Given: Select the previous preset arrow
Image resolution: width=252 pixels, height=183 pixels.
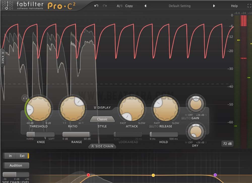Looking at the screenshot, I should pos(145,6).
